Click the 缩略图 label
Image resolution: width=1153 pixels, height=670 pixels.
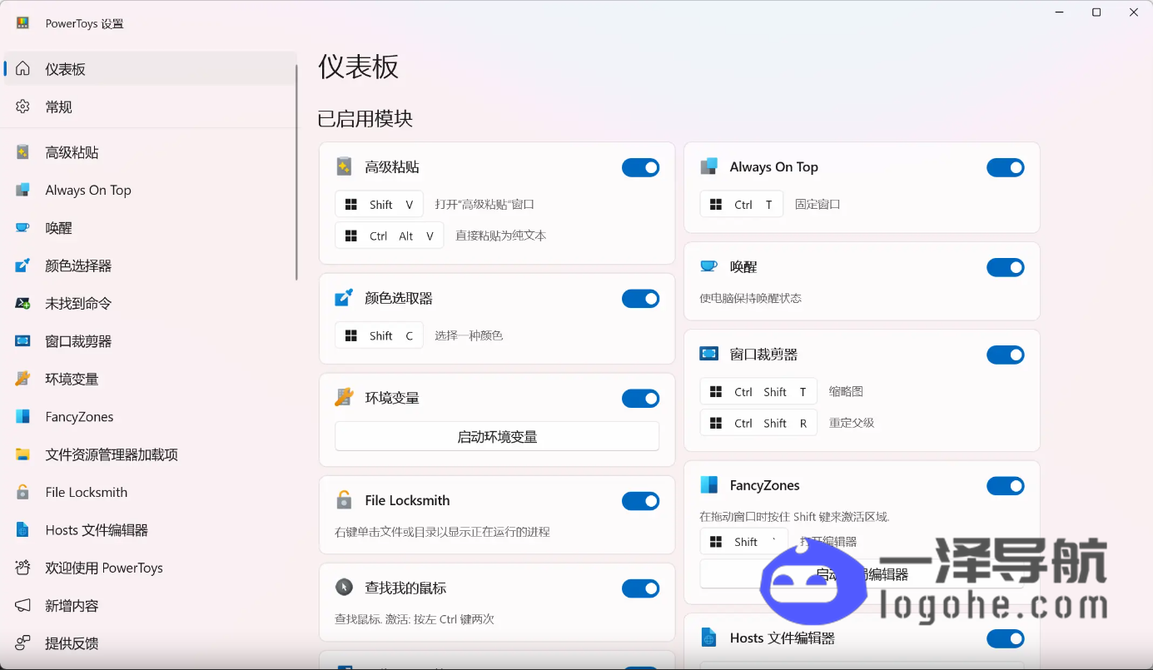point(846,391)
